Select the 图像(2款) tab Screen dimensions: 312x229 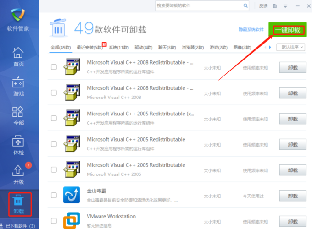242,48
